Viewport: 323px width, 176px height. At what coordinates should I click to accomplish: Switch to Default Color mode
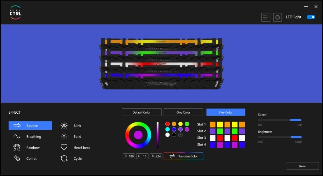point(141,112)
